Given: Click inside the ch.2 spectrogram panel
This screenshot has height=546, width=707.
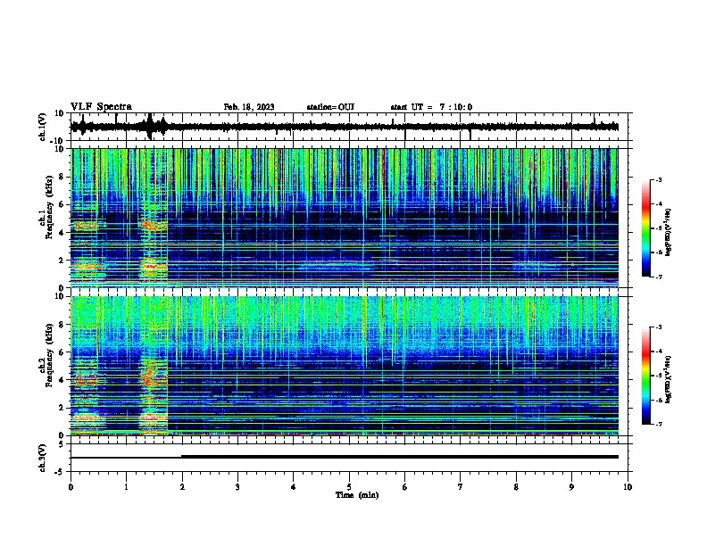Looking at the screenshot, I should coord(345,366).
